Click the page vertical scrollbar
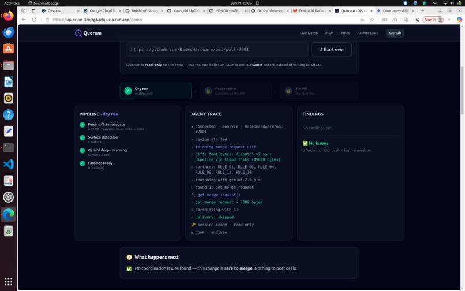The image size is (465, 291). click(x=462, y=89)
